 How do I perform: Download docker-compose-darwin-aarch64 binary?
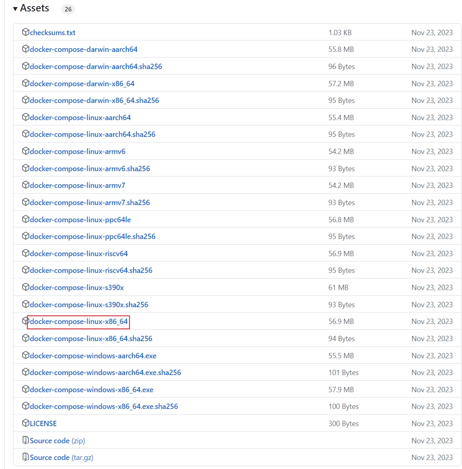83,49
